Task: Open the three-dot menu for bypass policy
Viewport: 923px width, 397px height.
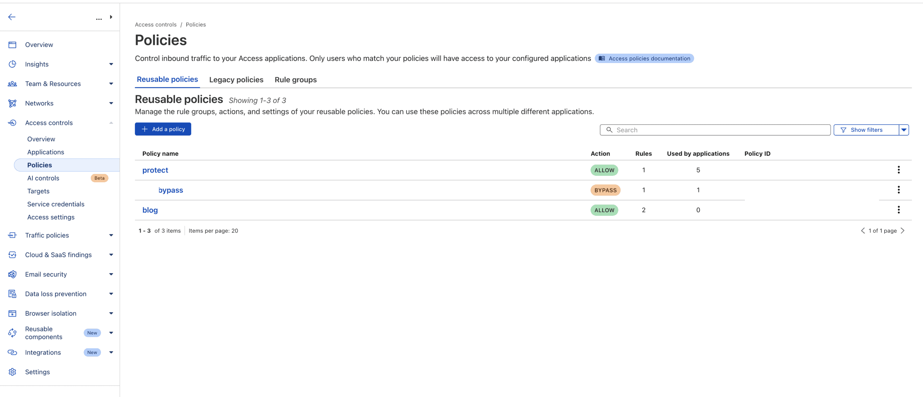Action: point(898,190)
